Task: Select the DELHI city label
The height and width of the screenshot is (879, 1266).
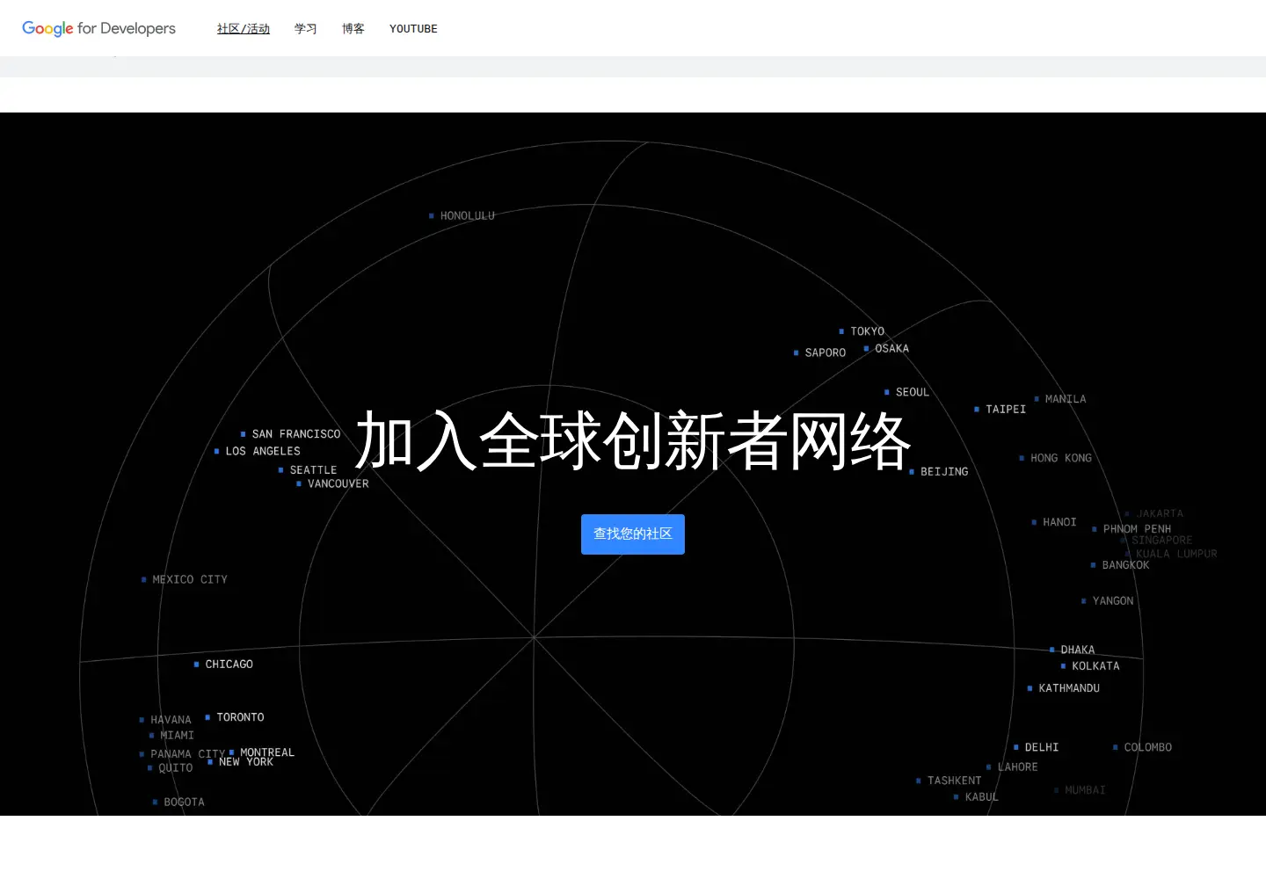Action: point(1042,747)
